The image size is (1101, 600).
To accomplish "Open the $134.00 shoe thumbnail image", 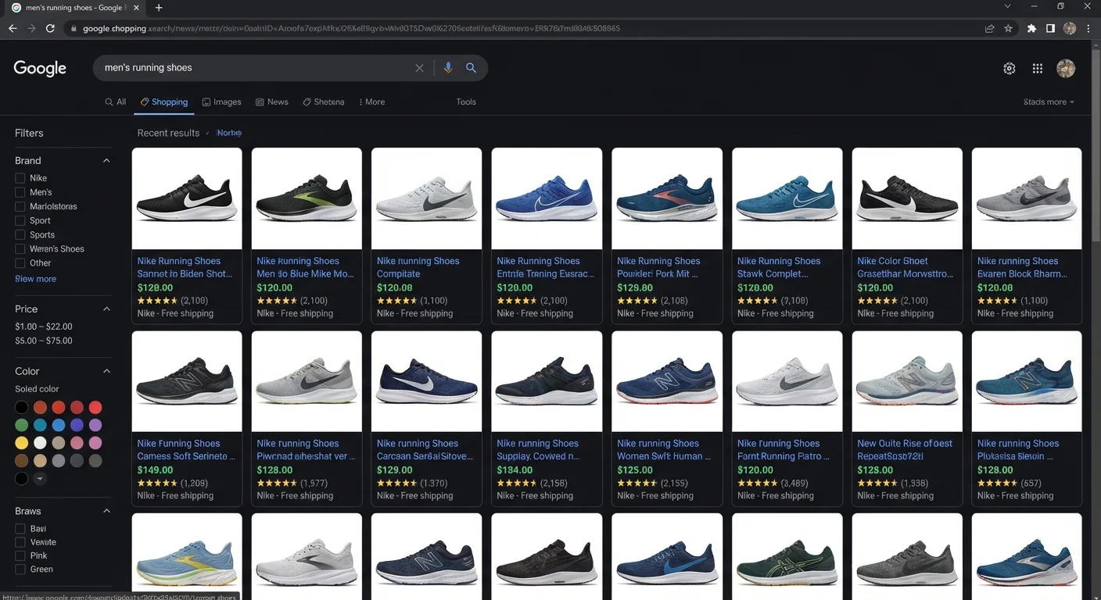I will coord(547,381).
